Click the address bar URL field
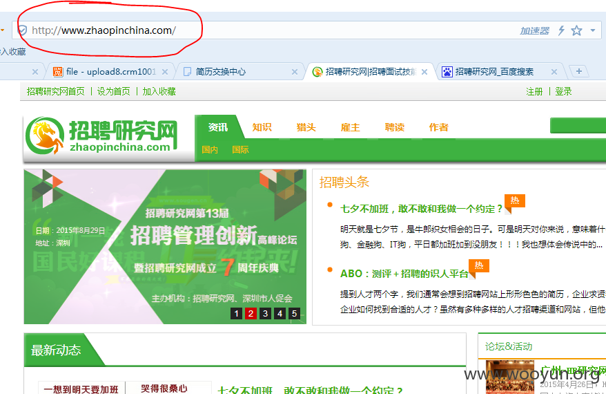This screenshot has height=394, width=606. 306,30
